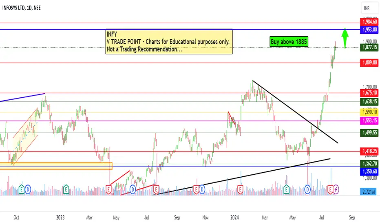Click the green earnings icon near Oct 2022
Viewport: 380px width, 224px height.
(x=21, y=189)
